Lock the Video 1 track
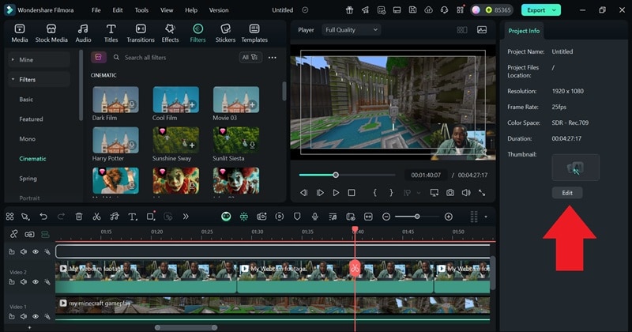The width and height of the screenshot is (632, 332). tap(12, 317)
